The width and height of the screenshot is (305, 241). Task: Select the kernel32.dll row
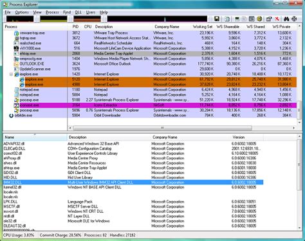(x=133, y=187)
